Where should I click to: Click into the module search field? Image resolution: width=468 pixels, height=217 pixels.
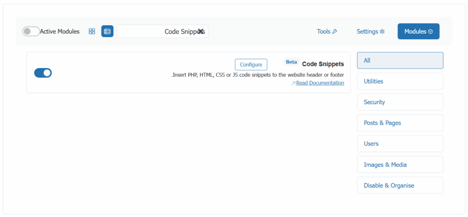pyautogui.click(x=162, y=32)
